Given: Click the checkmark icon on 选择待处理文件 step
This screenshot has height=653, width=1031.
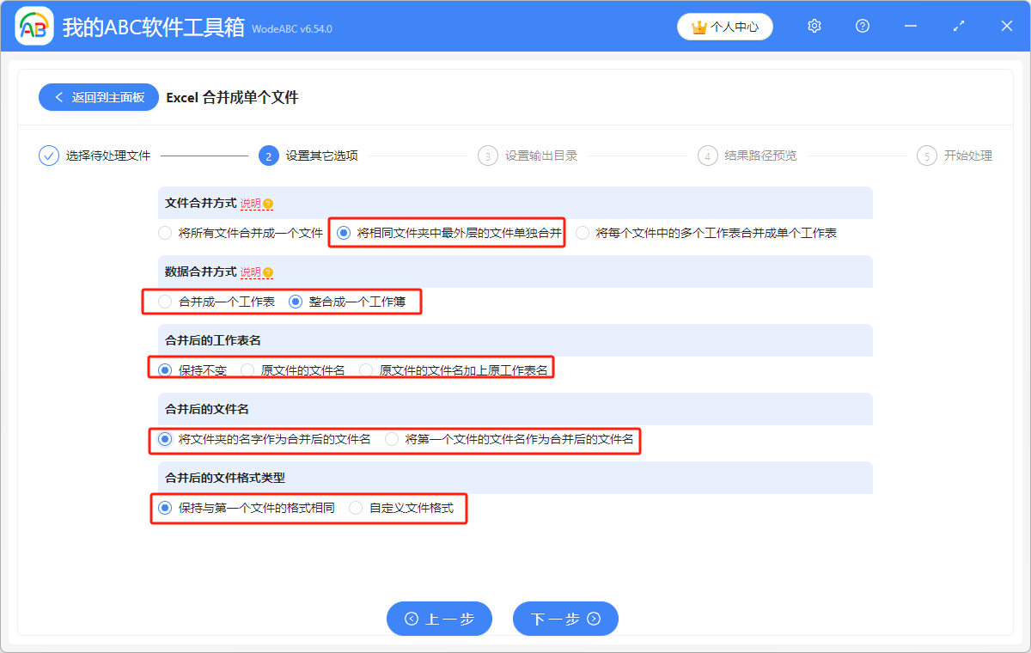Looking at the screenshot, I should click(48, 156).
